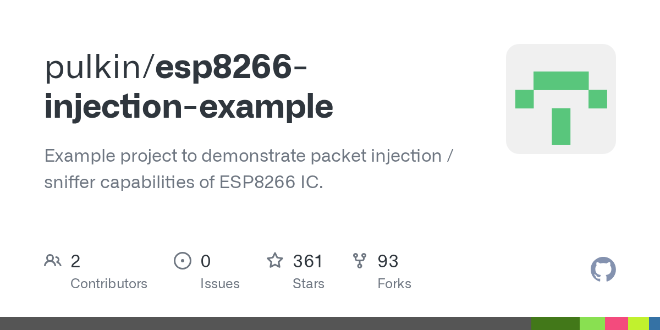
Task: Select the 'Issues' label
Action: [x=220, y=284]
